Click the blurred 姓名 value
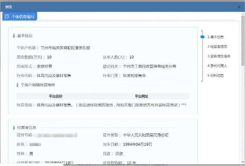The image size is (245, 166). (35, 144)
